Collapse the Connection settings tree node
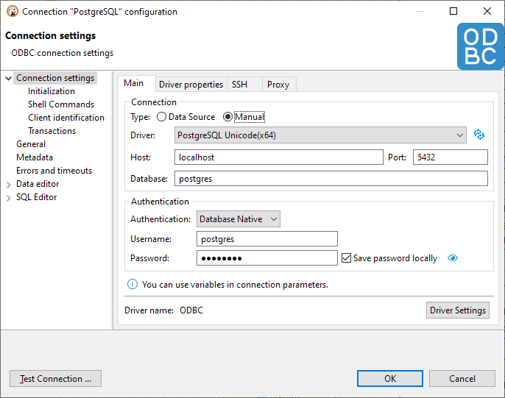This screenshot has width=505, height=398. (9, 78)
